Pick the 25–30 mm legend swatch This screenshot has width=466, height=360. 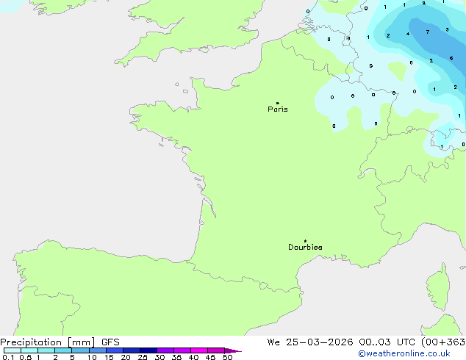tap(148, 350)
